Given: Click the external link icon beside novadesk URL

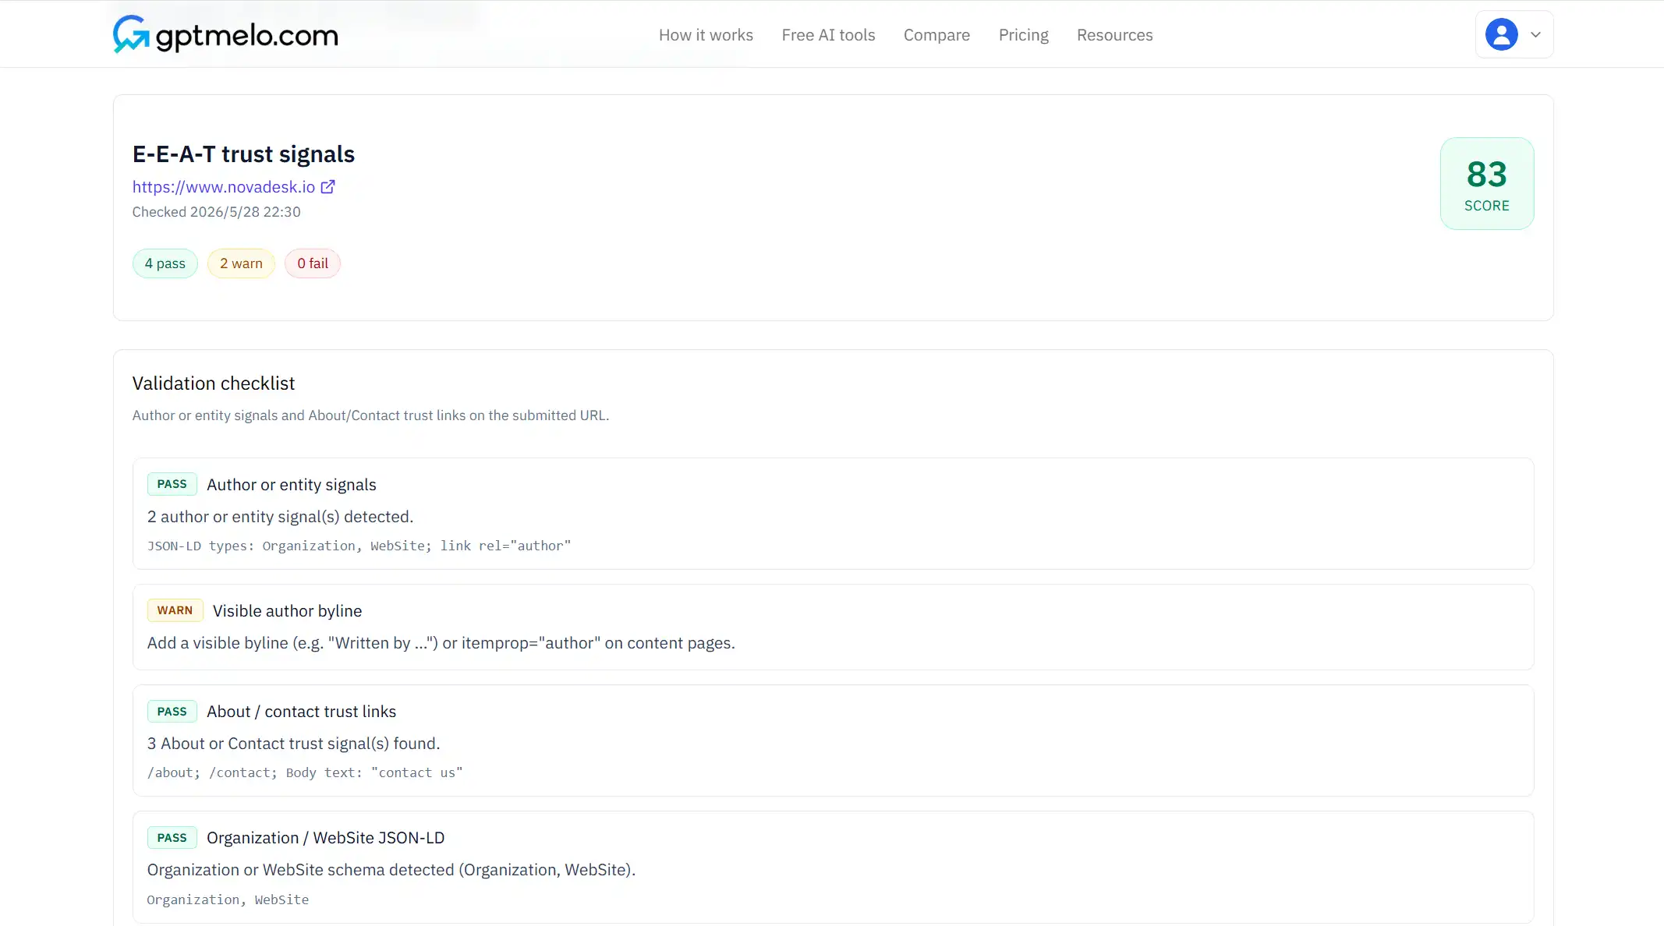Looking at the screenshot, I should (328, 187).
